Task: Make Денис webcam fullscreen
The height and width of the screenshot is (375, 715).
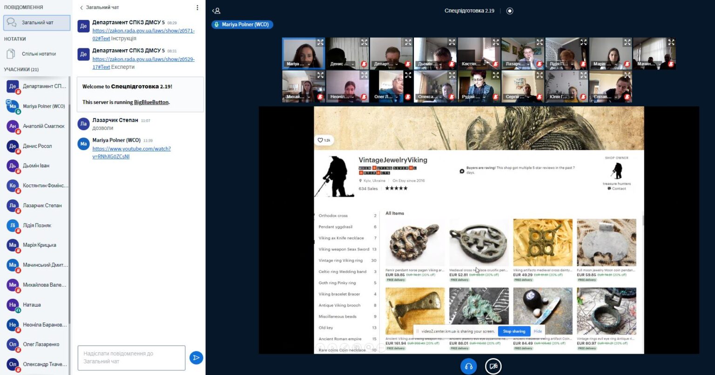Action: (364, 42)
